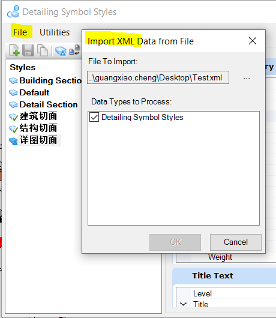Click the Copy style icon
This screenshot has width=276, height=318.
(42, 50)
